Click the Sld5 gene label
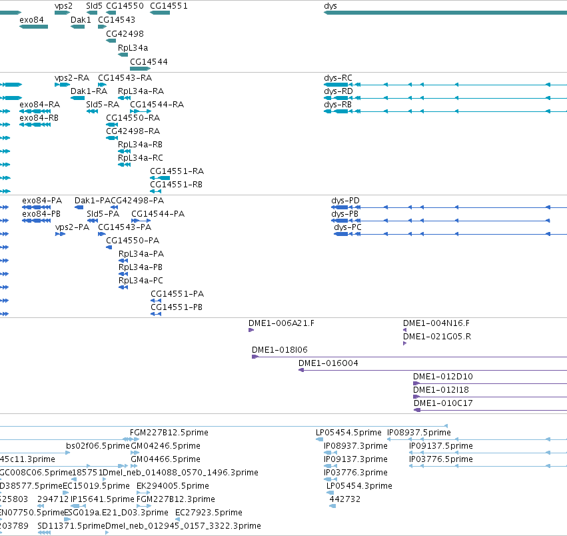 (94, 6)
